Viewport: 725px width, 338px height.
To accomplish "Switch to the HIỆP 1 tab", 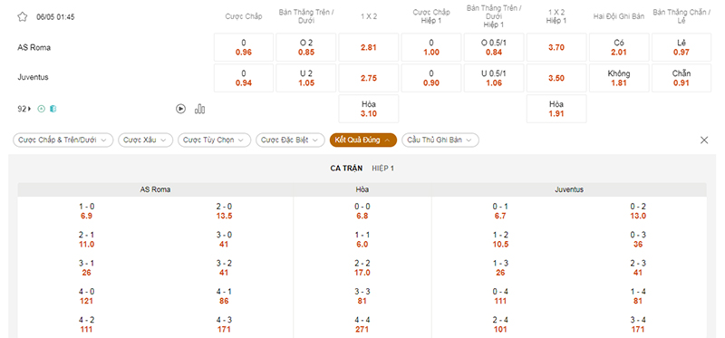I will (x=382, y=169).
